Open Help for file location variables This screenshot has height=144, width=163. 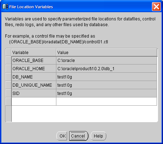[x=98, y=136]
